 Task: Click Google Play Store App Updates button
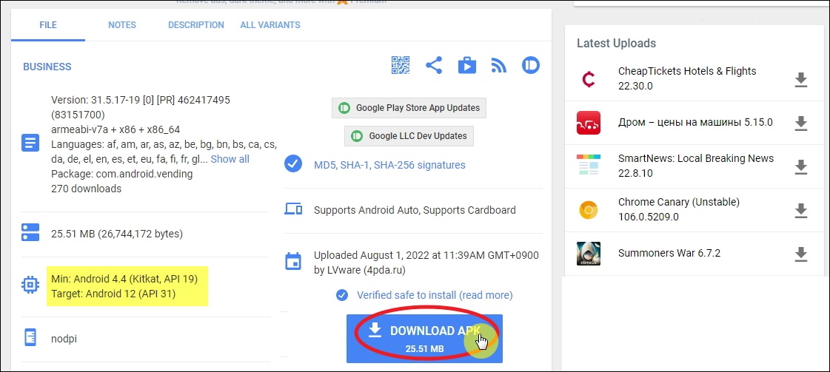409,108
